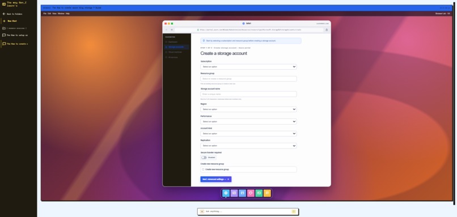
Task: Click the Resource group input field
Action: tap(248, 79)
